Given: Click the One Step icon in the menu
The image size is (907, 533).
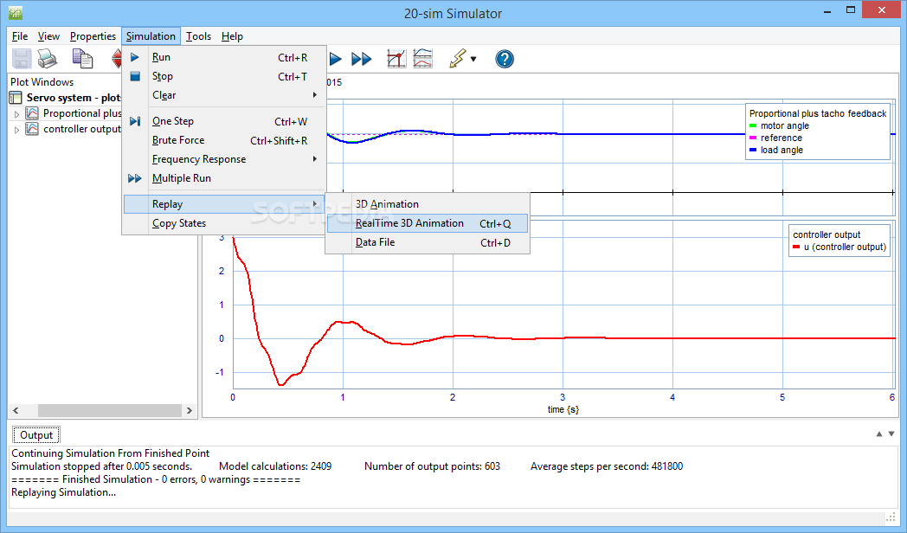Looking at the screenshot, I should 135,121.
